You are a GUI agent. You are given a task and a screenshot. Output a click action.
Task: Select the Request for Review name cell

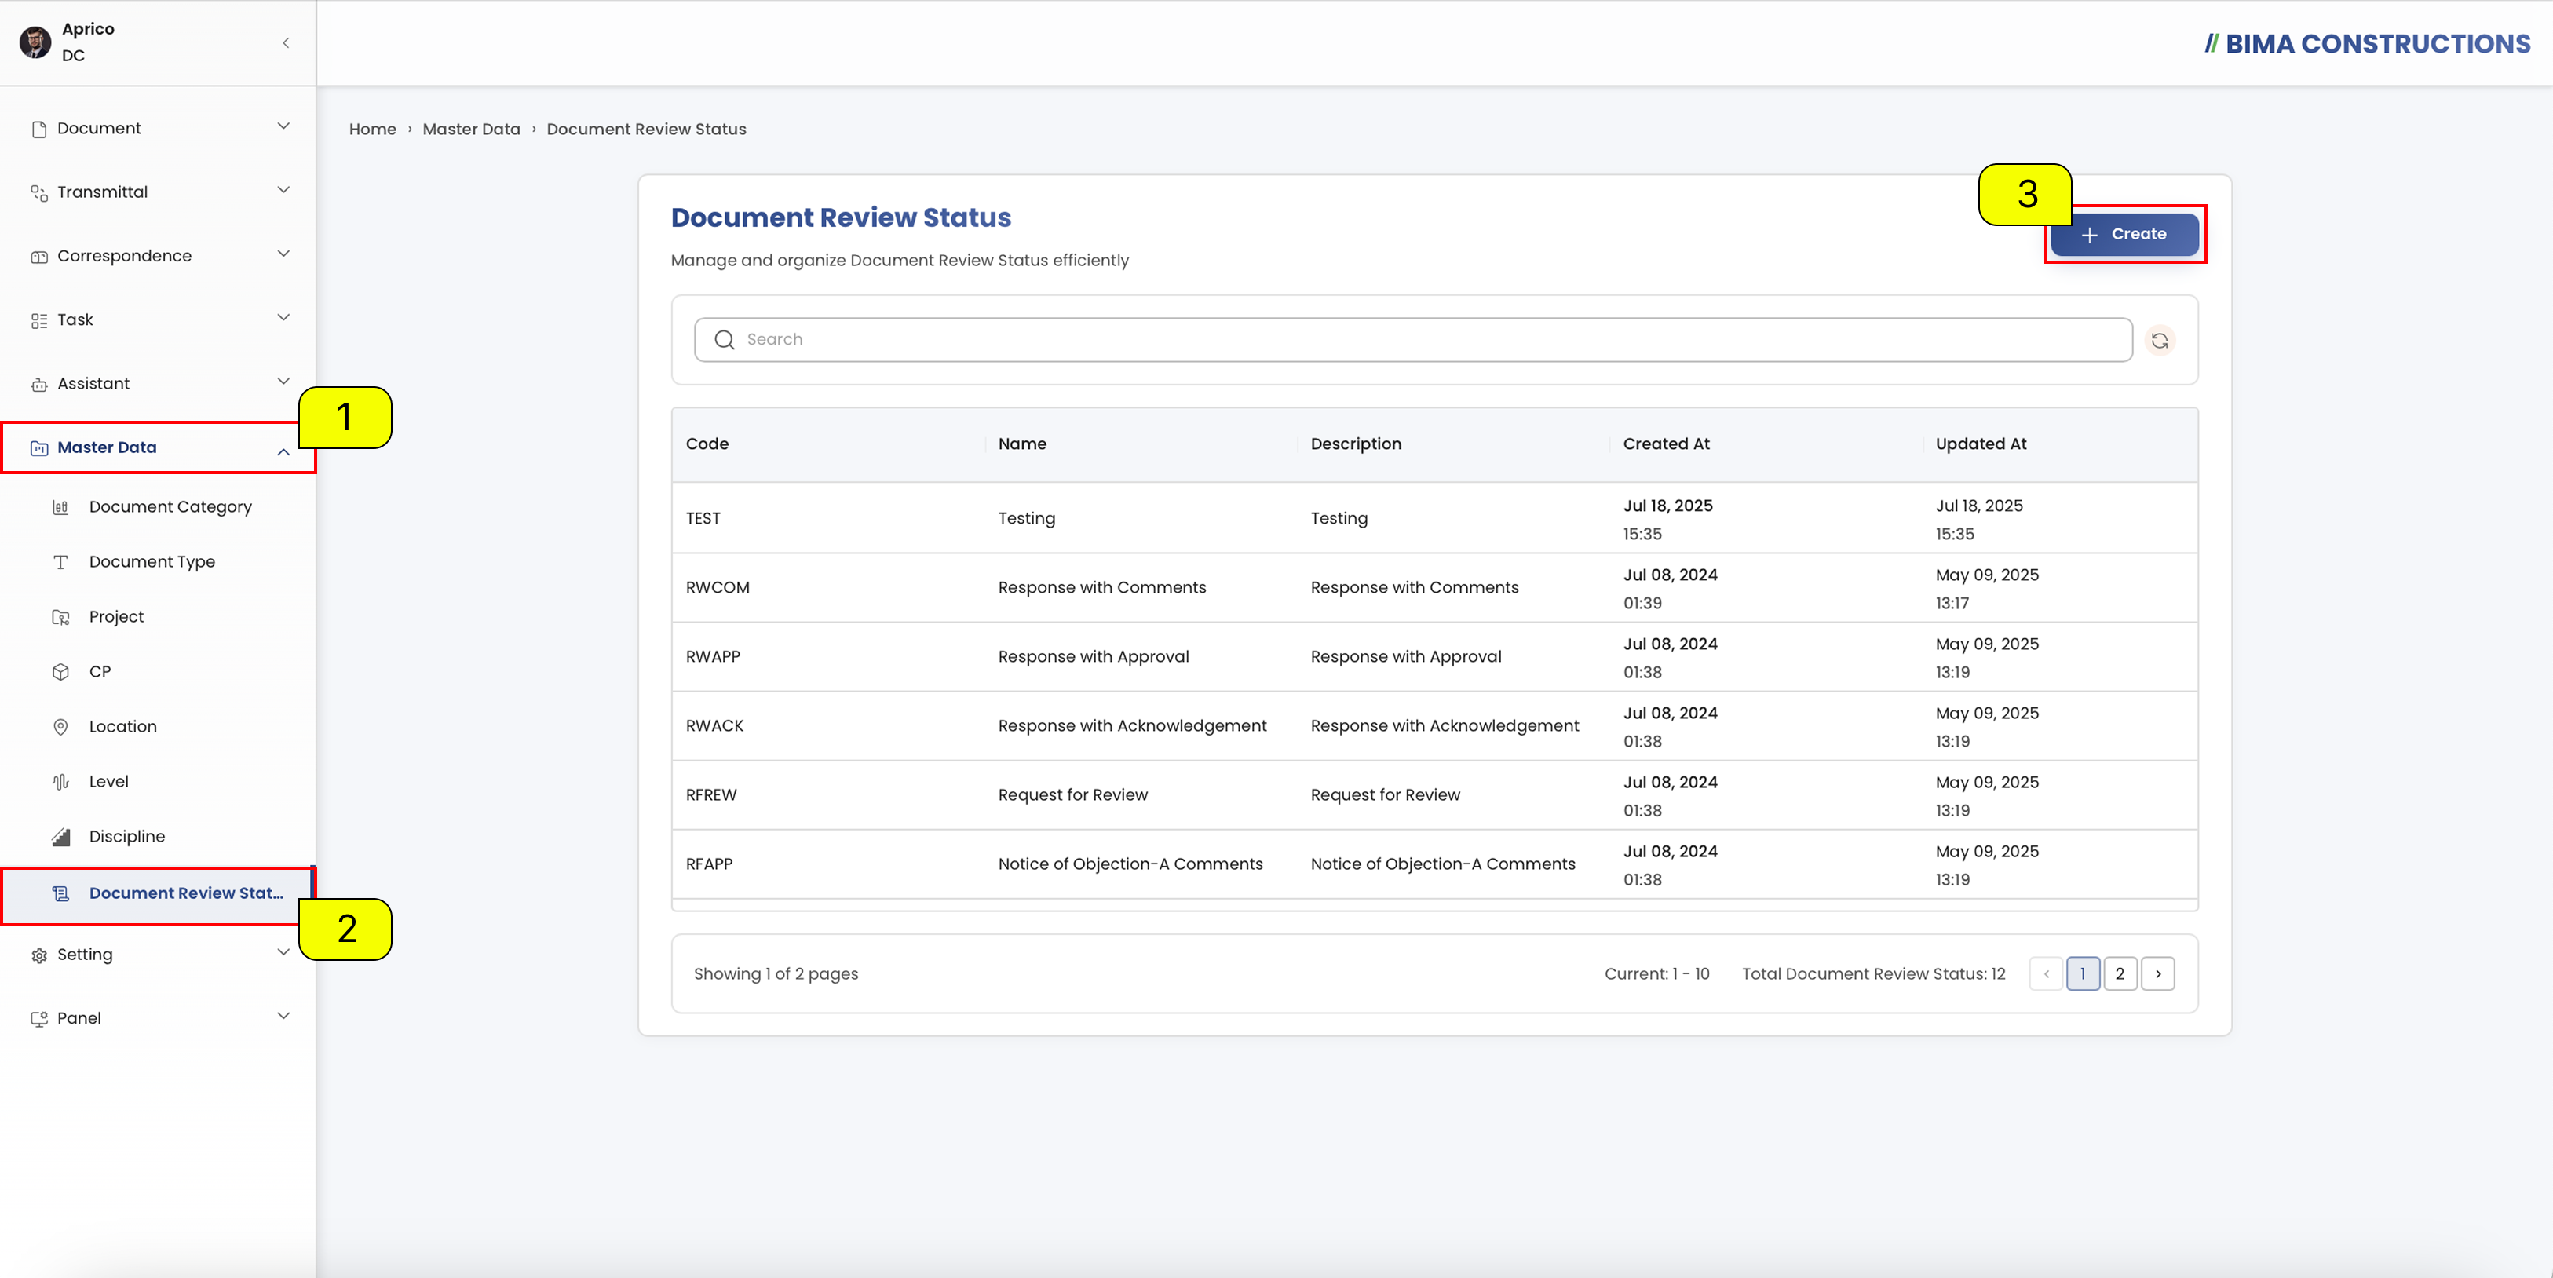[x=1072, y=795]
